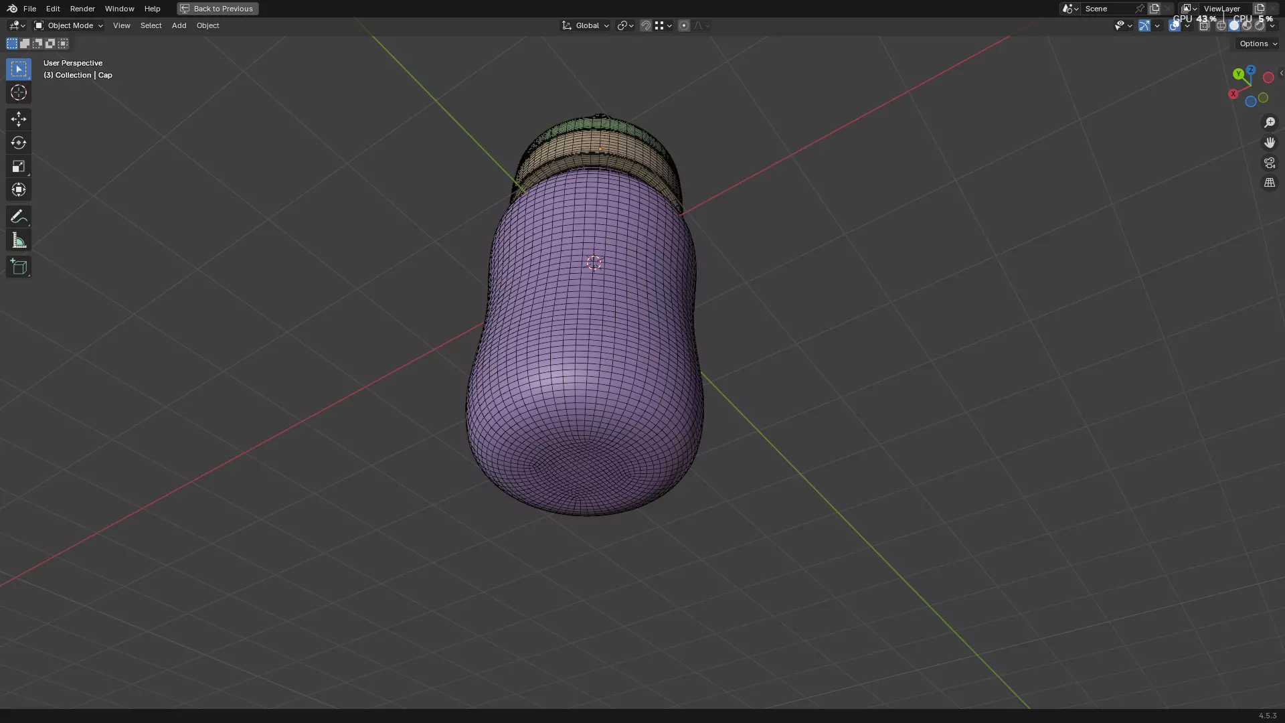
Task: Toggle X-Ray mode
Action: tap(1204, 25)
